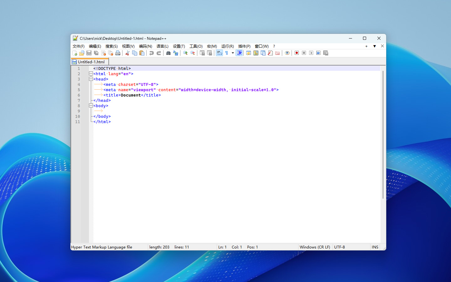This screenshot has height=282, width=451.
Task: Click the Open file toolbar icon
Action: (x=82, y=53)
